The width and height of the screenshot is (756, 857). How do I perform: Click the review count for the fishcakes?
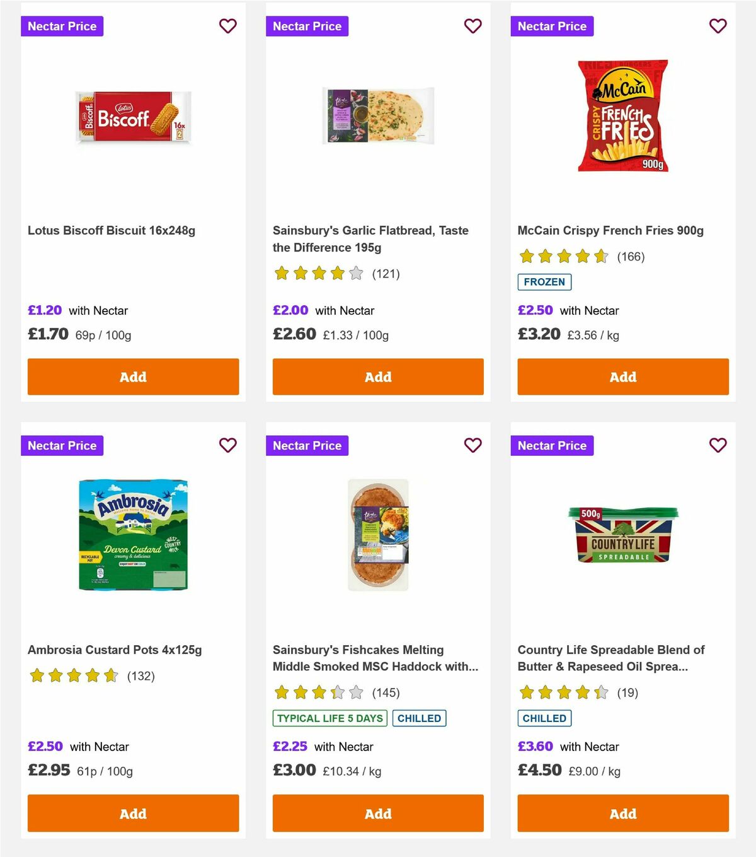tap(386, 692)
